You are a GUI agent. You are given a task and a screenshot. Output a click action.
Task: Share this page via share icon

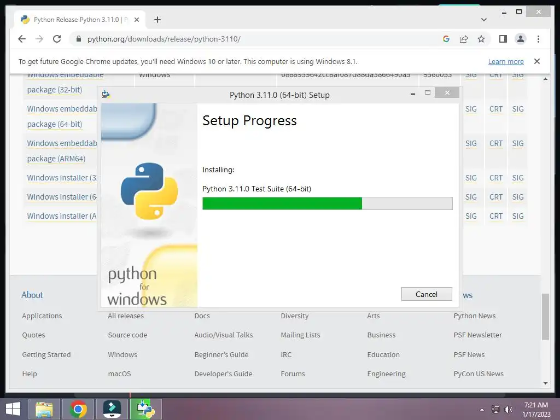(464, 39)
